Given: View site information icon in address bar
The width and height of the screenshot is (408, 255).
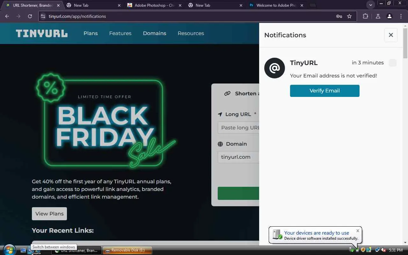Looking at the screenshot, I should 43,16.
